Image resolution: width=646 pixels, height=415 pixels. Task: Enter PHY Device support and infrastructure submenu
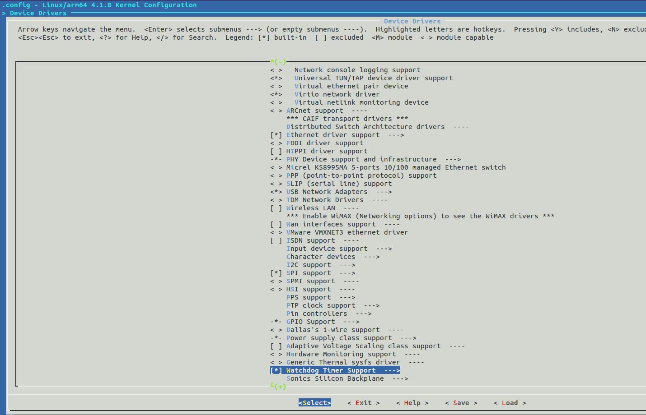tap(361, 159)
